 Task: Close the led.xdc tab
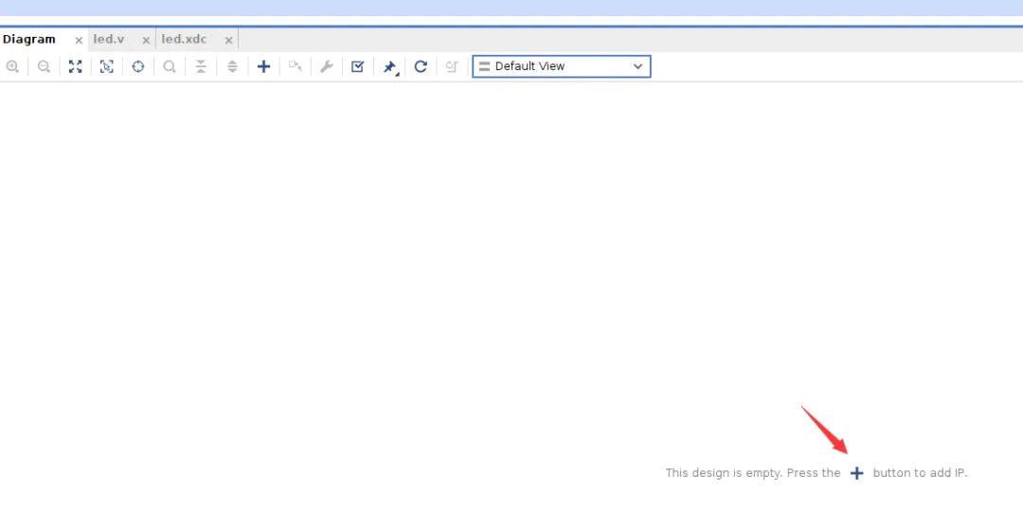[x=228, y=41]
